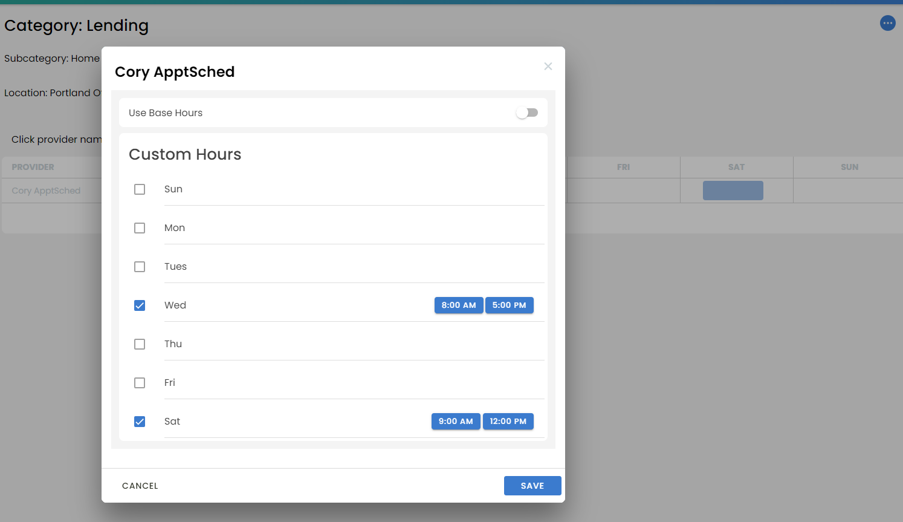903x522 pixels.
Task: Click the SUN column header
Action: [x=849, y=167]
